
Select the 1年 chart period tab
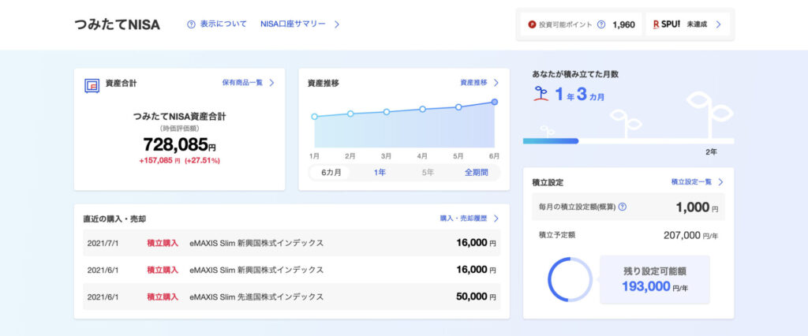[x=380, y=173]
